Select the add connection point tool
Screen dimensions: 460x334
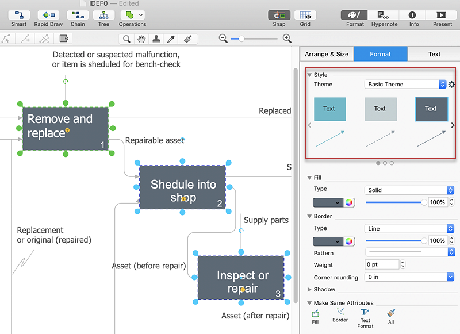25,39
